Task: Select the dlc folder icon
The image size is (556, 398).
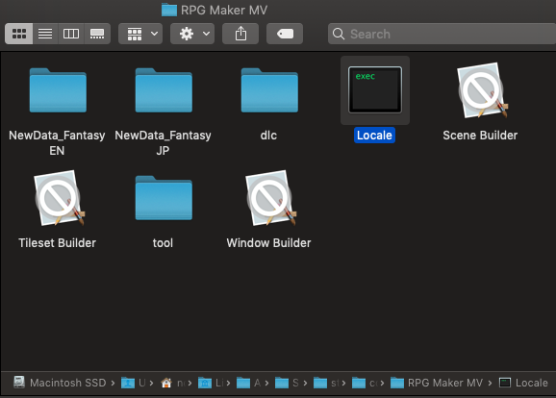Action: pyautogui.click(x=269, y=90)
